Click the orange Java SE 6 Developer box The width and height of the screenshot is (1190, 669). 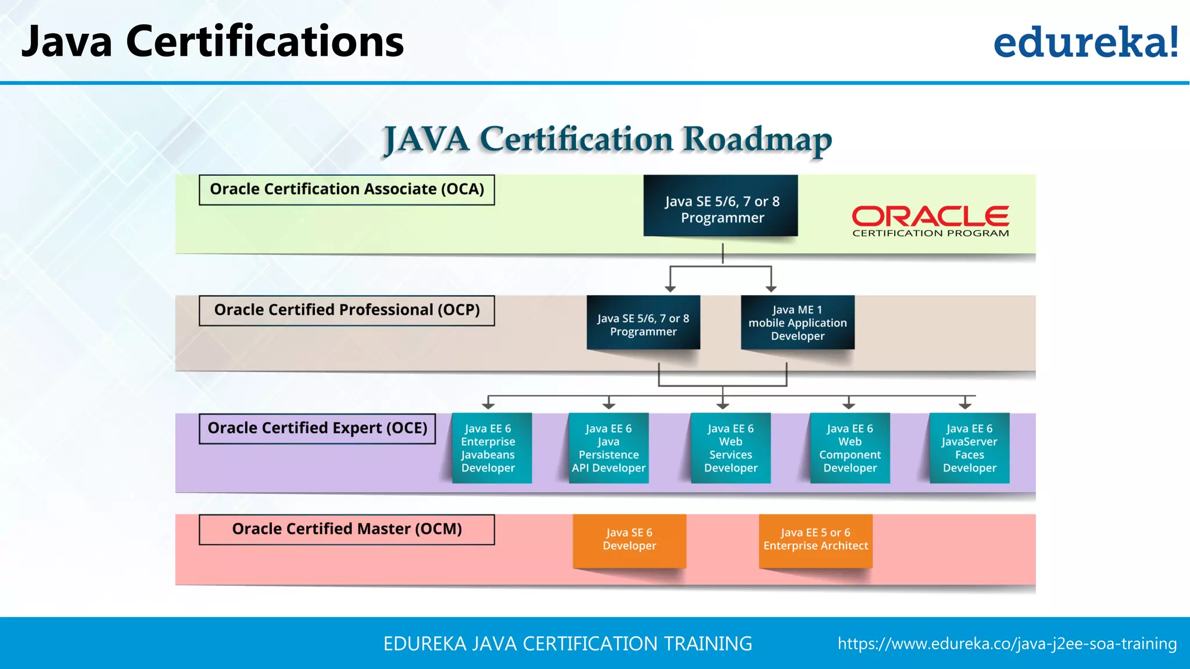[629, 541]
